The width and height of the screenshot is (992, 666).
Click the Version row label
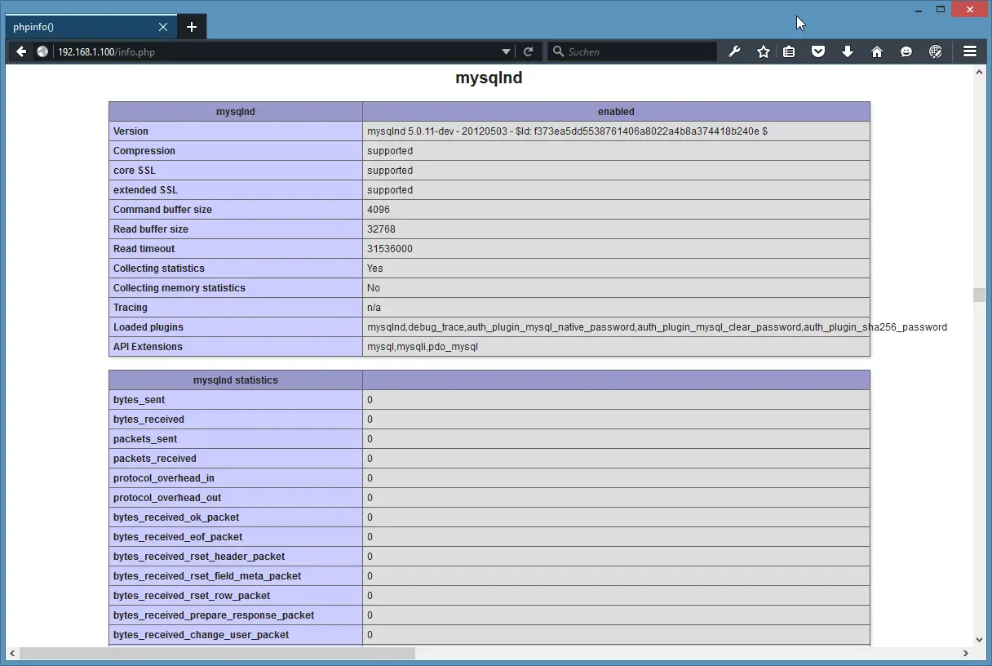[x=131, y=131]
